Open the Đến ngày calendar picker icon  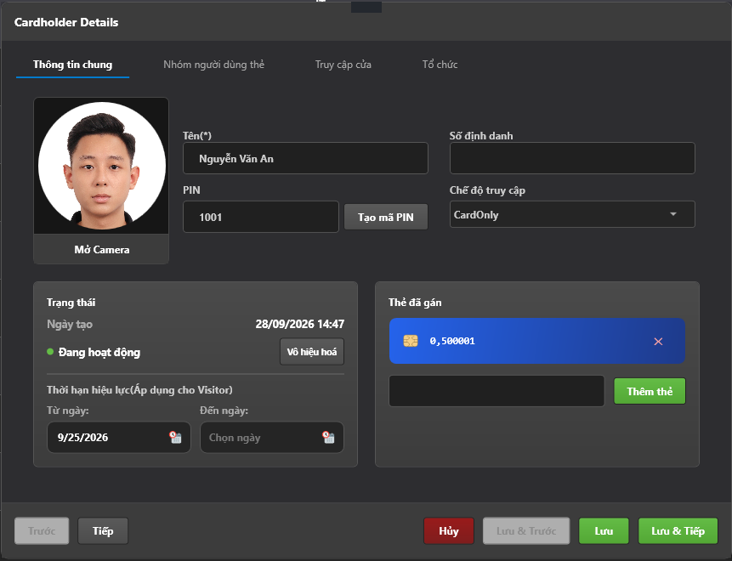329,437
